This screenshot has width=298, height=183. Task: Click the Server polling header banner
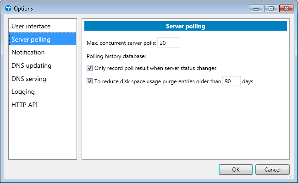185,26
